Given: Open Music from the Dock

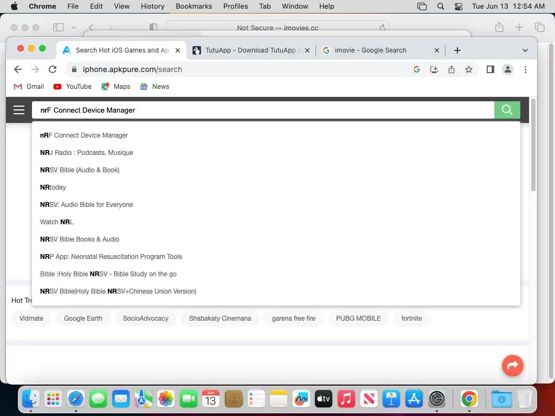Looking at the screenshot, I should [346, 399].
